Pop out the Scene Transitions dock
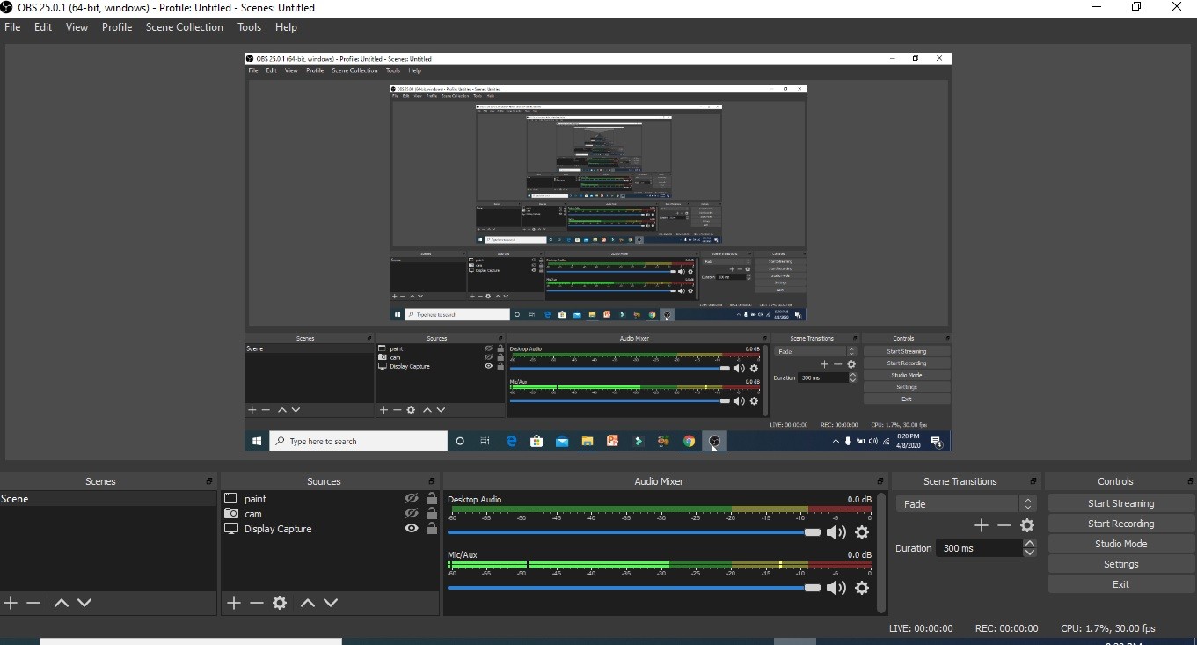 [1034, 481]
